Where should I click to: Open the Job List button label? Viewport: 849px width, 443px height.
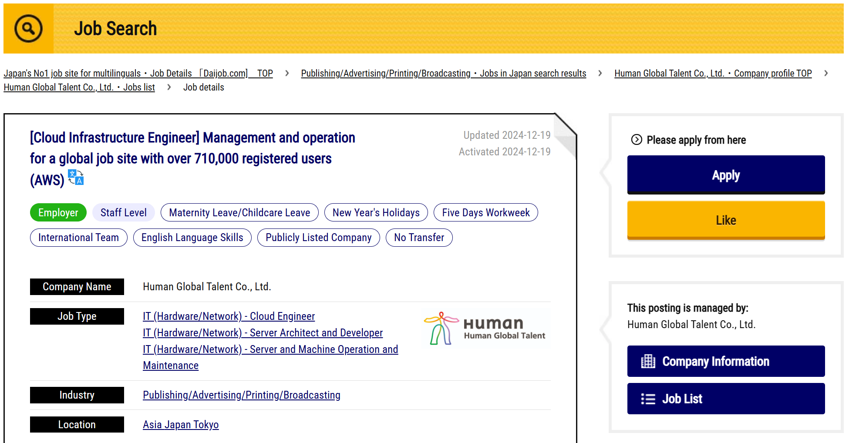coord(682,399)
